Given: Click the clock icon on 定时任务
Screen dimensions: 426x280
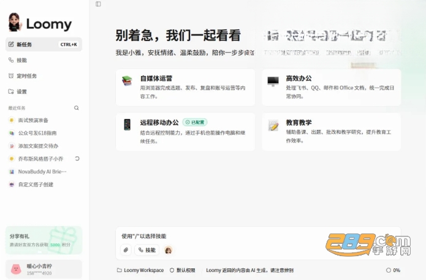Looking at the screenshot, I should 11,76.
